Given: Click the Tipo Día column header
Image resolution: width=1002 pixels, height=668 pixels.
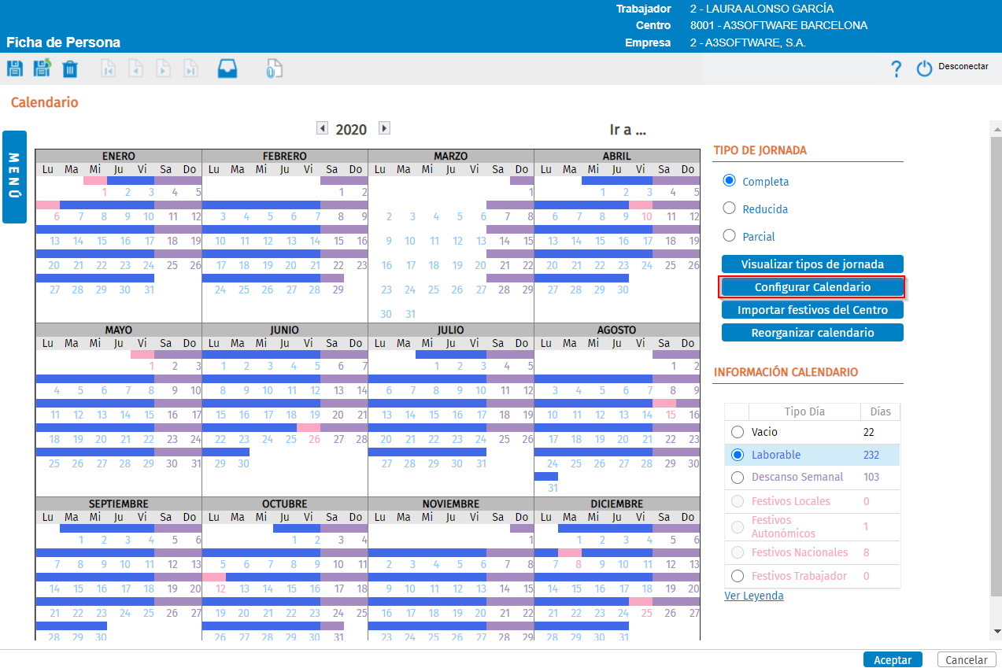Looking at the screenshot, I should (x=804, y=412).
